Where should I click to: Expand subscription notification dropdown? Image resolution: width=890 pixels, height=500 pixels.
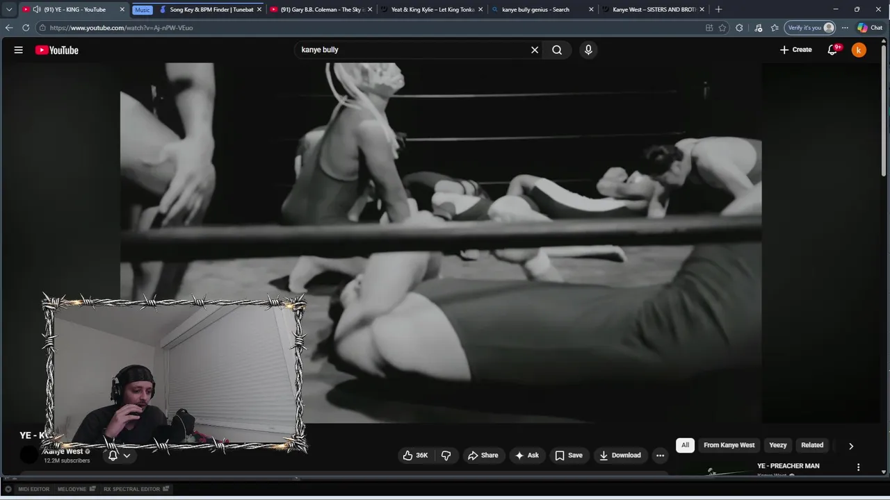127,456
